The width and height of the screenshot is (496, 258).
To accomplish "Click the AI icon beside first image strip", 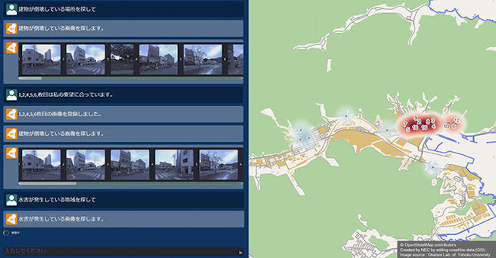I will (11, 48).
